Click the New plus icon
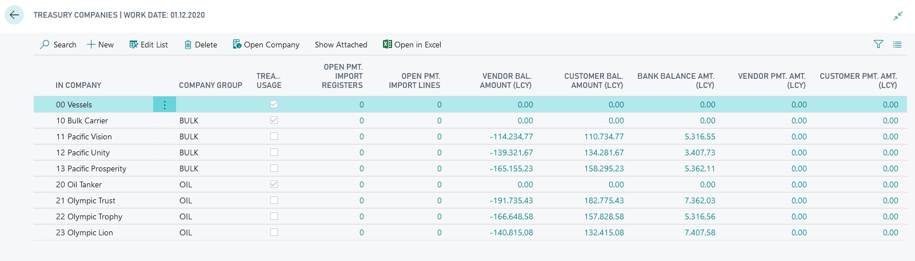 pyautogui.click(x=91, y=45)
